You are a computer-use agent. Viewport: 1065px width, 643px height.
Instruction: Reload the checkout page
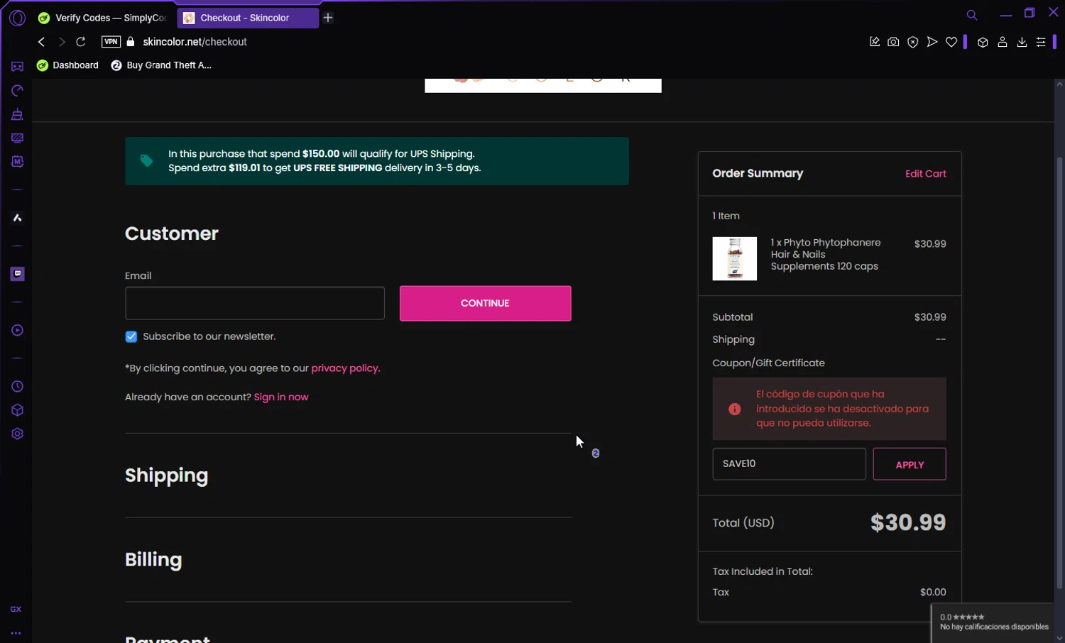tap(81, 42)
